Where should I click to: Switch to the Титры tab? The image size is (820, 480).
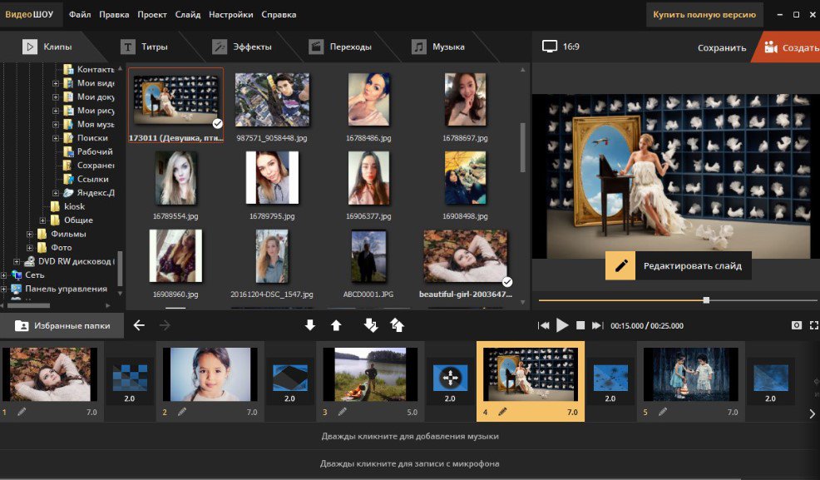coord(145,47)
